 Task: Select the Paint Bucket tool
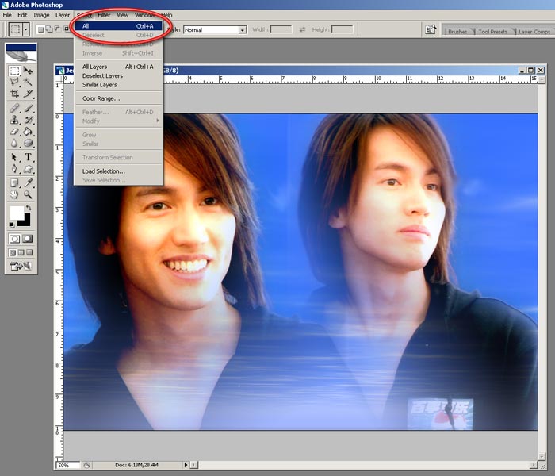click(x=28, y=132)
